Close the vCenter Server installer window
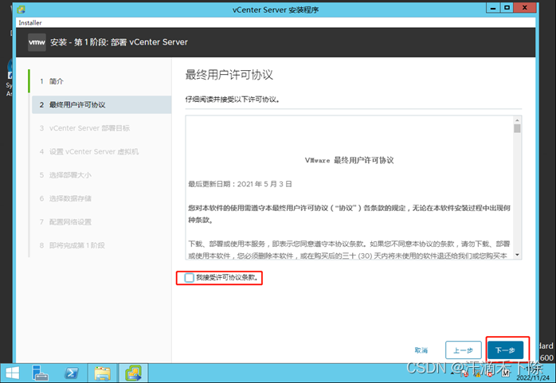Viewport: 556px width, 383px height. [x=525, y=8]
